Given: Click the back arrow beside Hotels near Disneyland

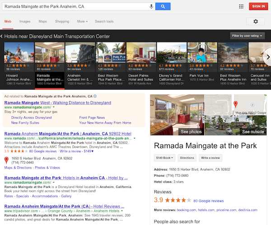Looking at the screenshot, I should (x=1, y=36).
